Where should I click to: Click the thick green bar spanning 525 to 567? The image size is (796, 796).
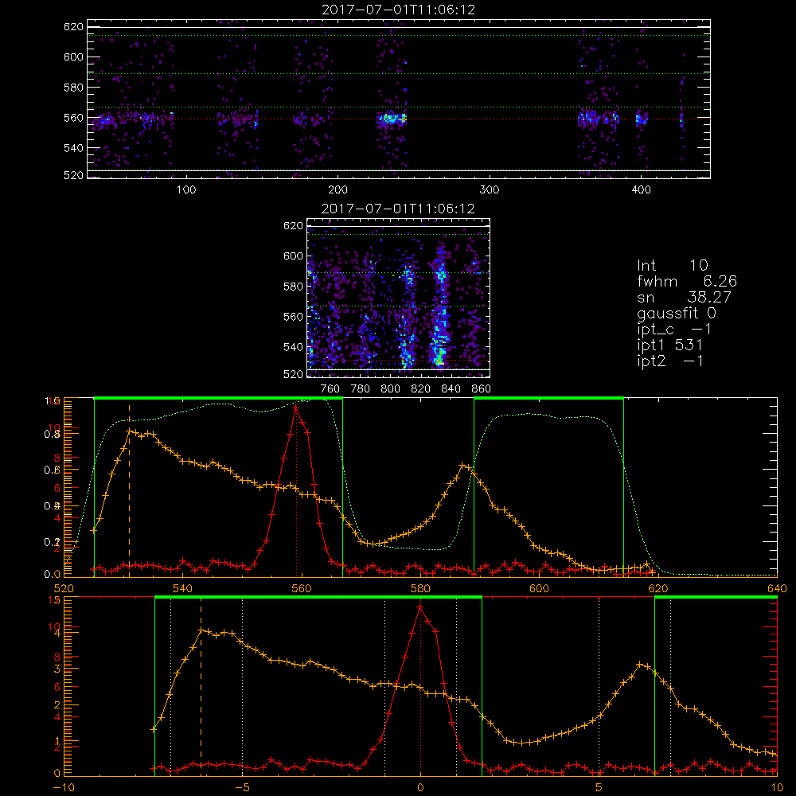pyautogui.click(x=218, y=399)
